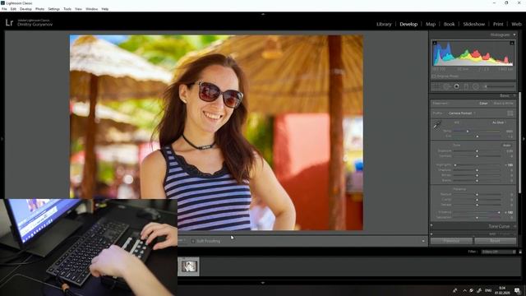Toggle histogram shadow clipping indicator
This screenshot has height=296, width=526.
(435, 43)
